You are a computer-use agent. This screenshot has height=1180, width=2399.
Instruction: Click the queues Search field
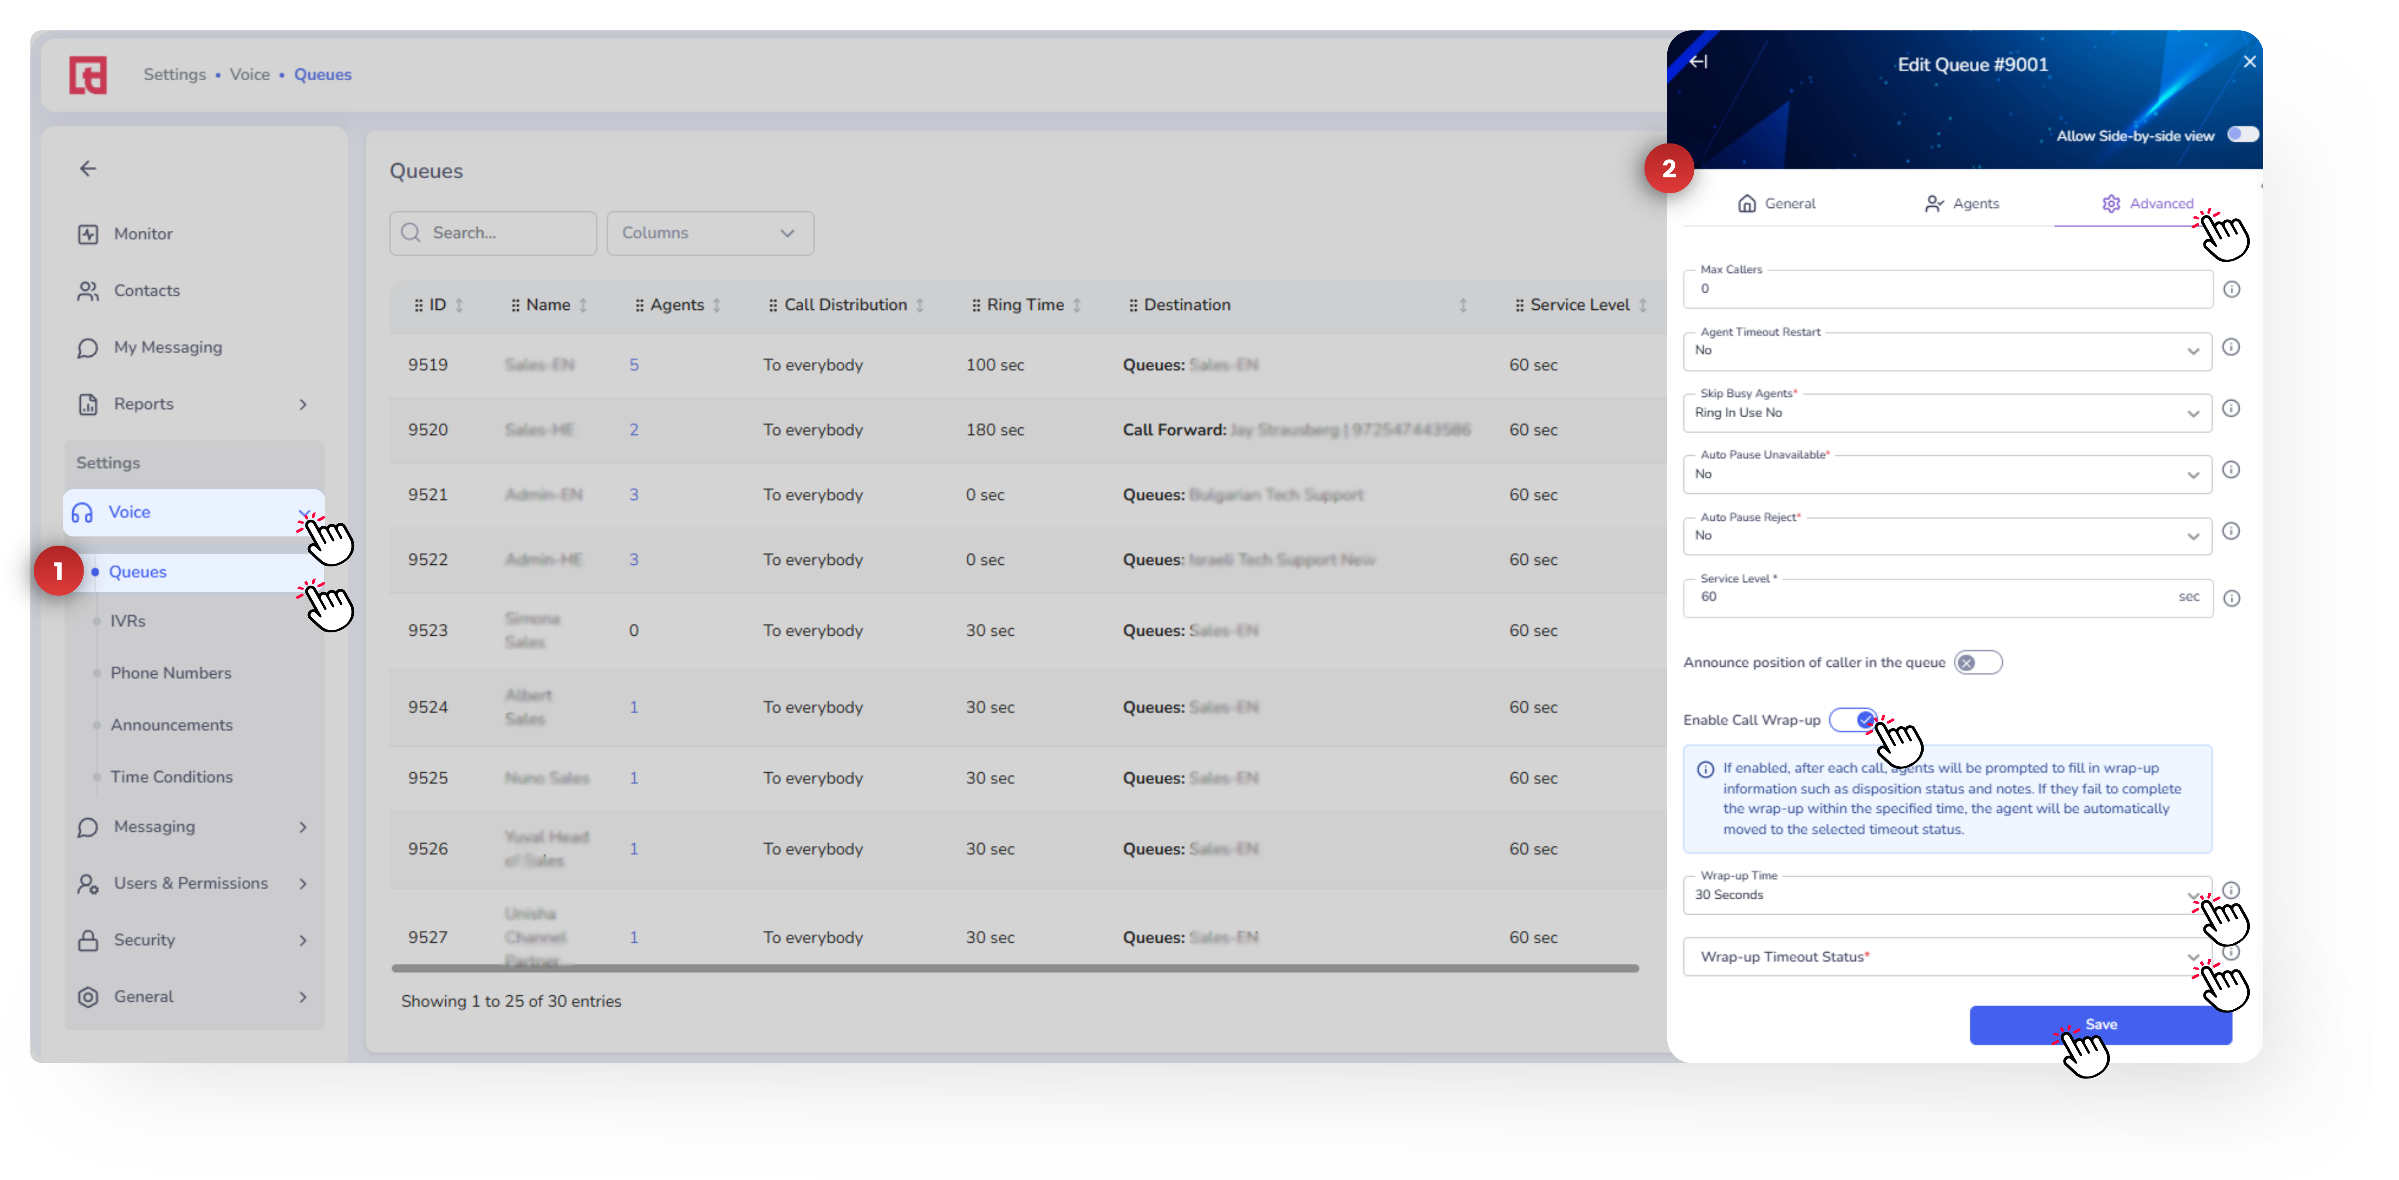point(493,233)
